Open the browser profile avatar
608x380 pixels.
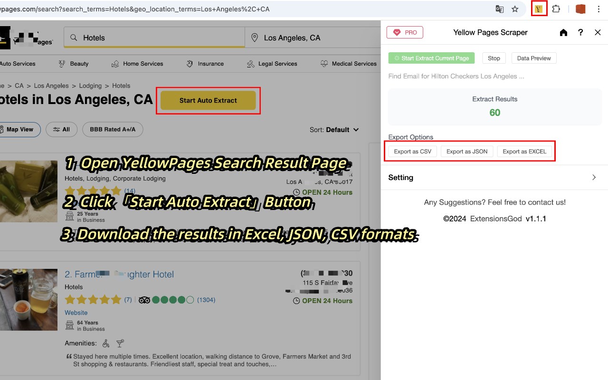point(580,9)
